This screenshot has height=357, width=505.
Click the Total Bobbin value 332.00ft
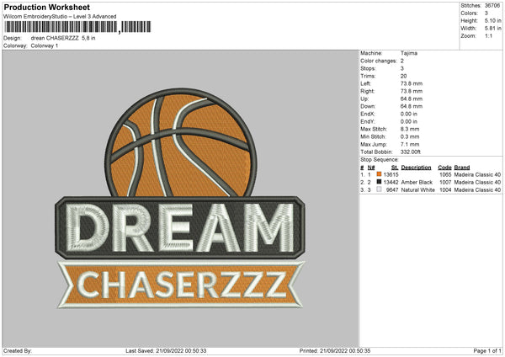tap(411, 152)
